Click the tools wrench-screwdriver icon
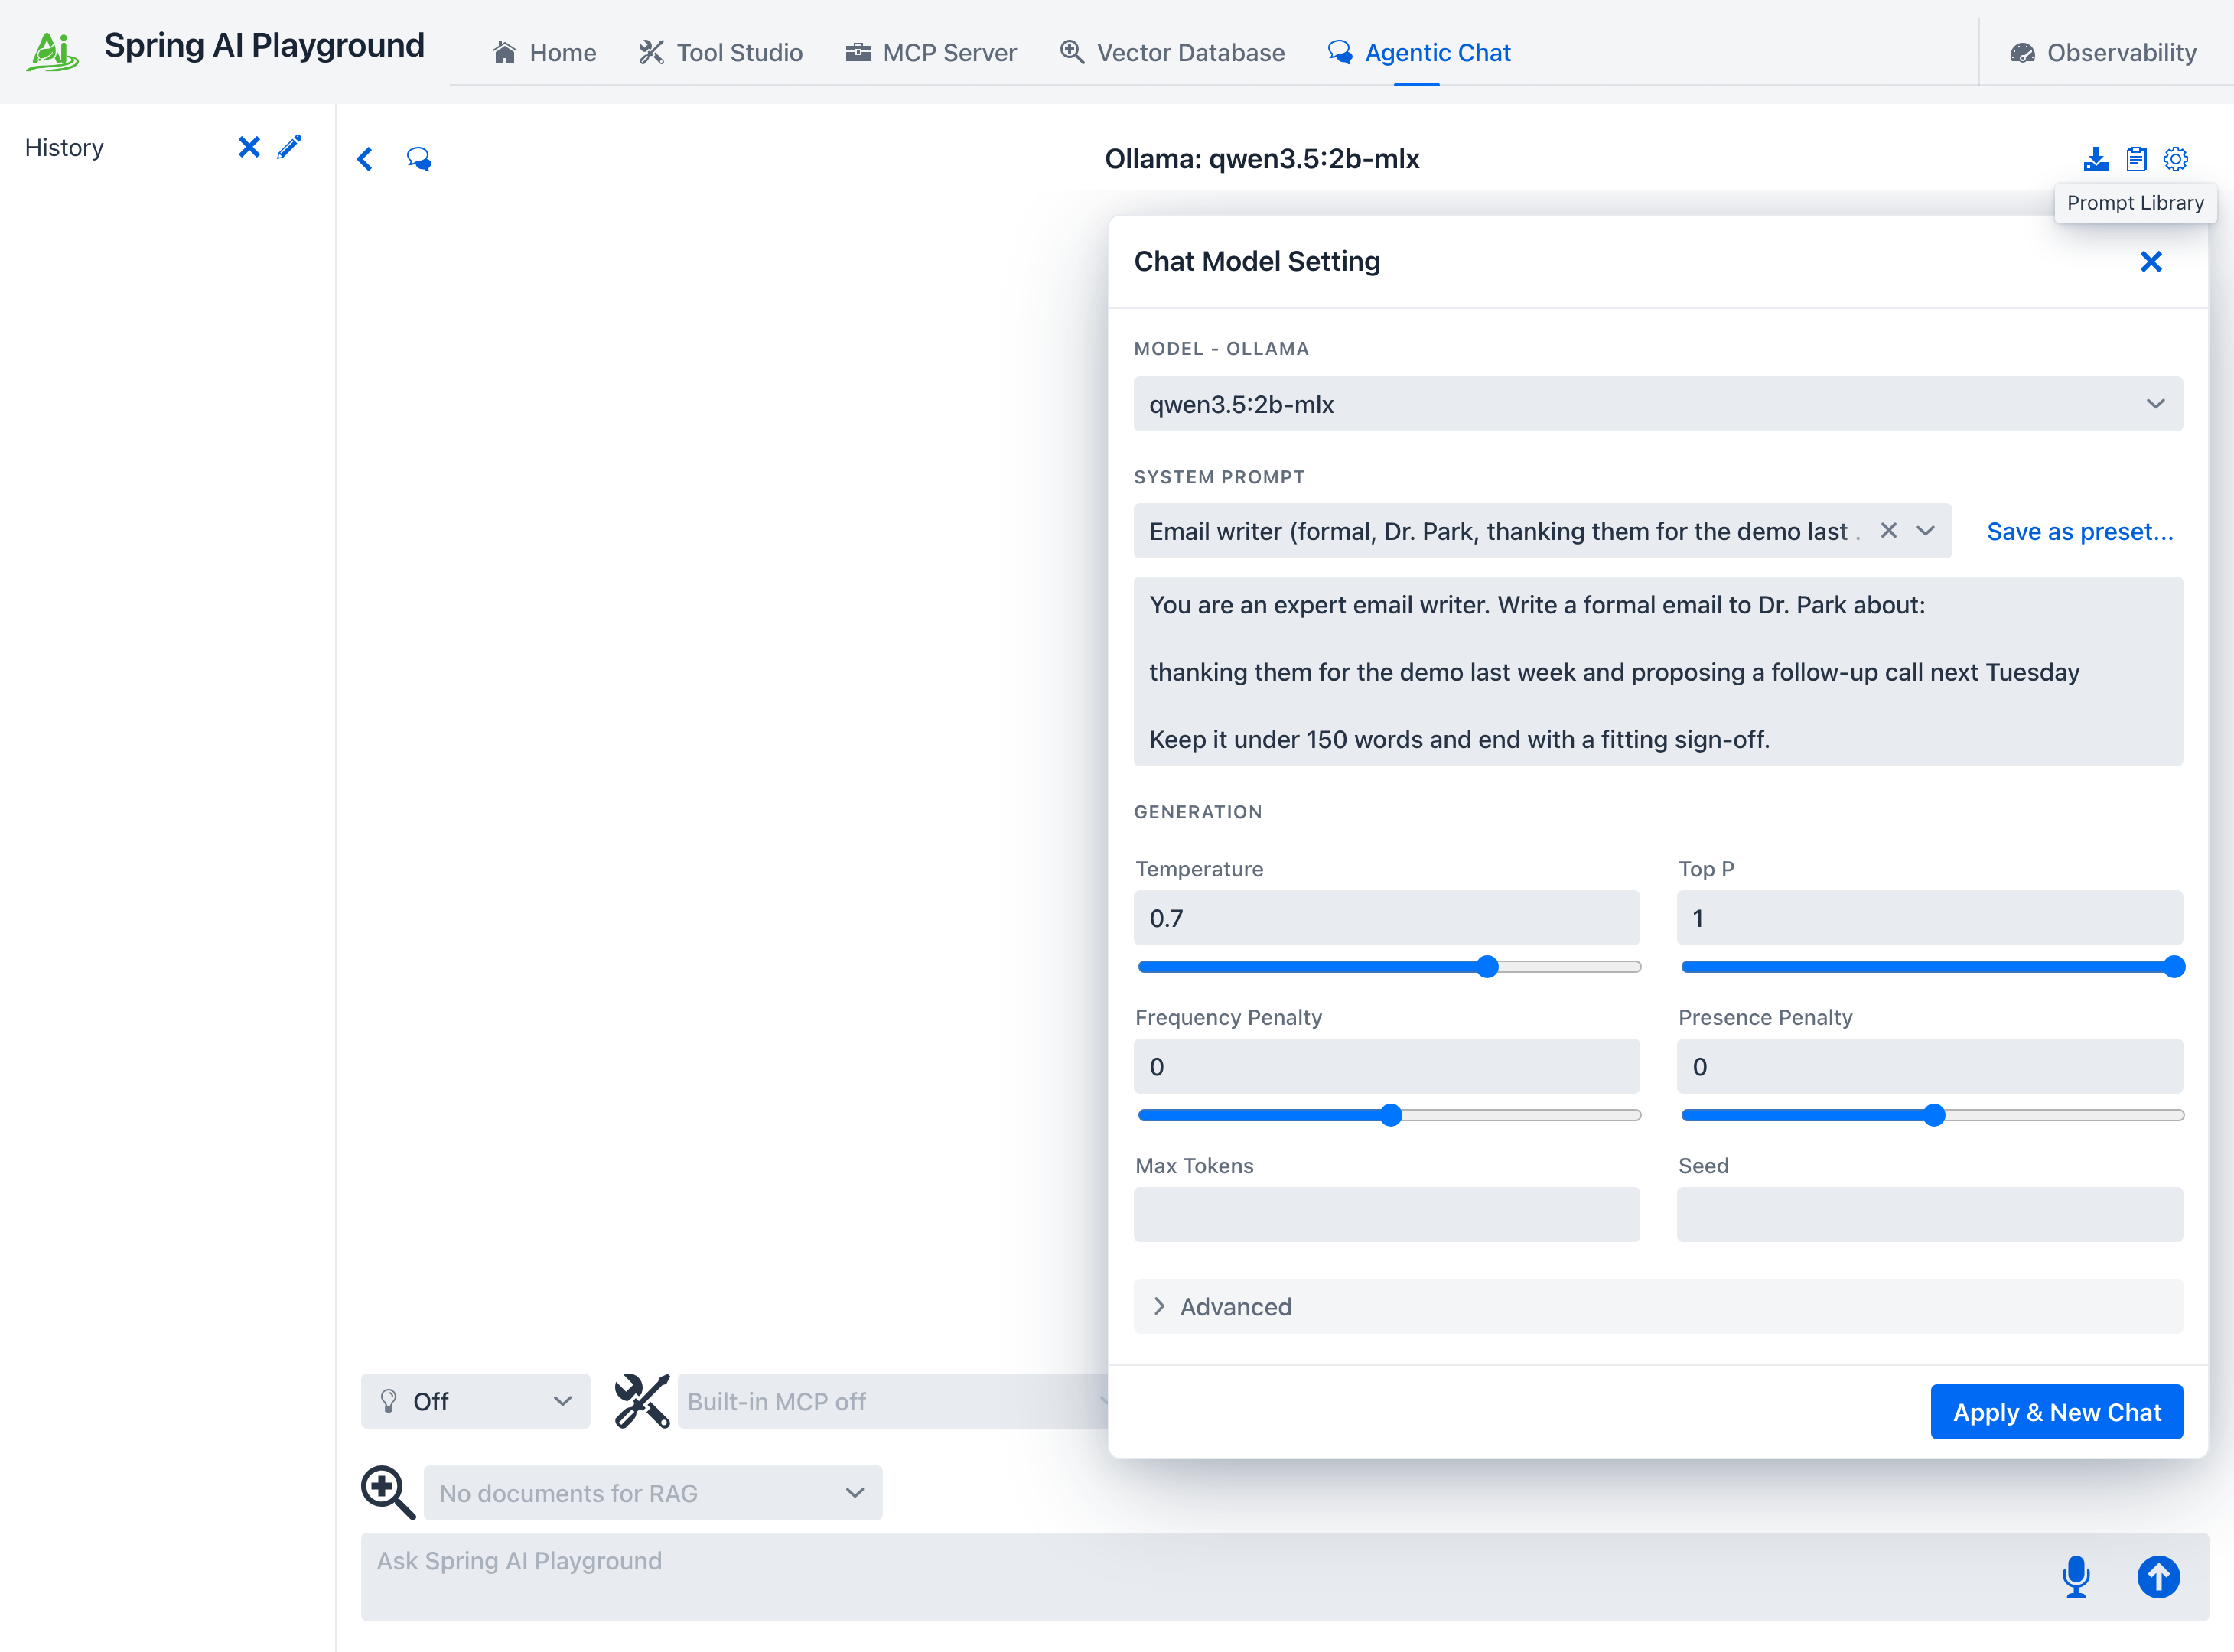Image resolution: width=2234 pixels, height=1652 pixels. [641, 1401]
